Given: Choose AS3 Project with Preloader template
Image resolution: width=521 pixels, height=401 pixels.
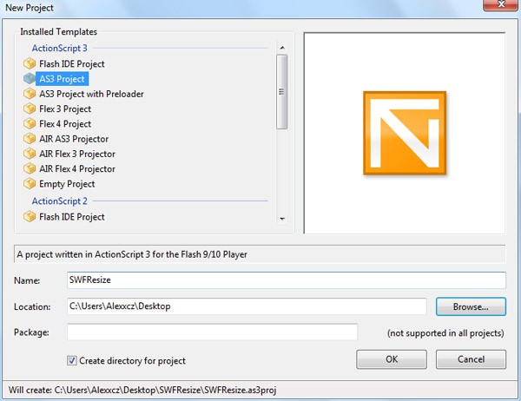Looking at the screenshot, I should [91, 94].
